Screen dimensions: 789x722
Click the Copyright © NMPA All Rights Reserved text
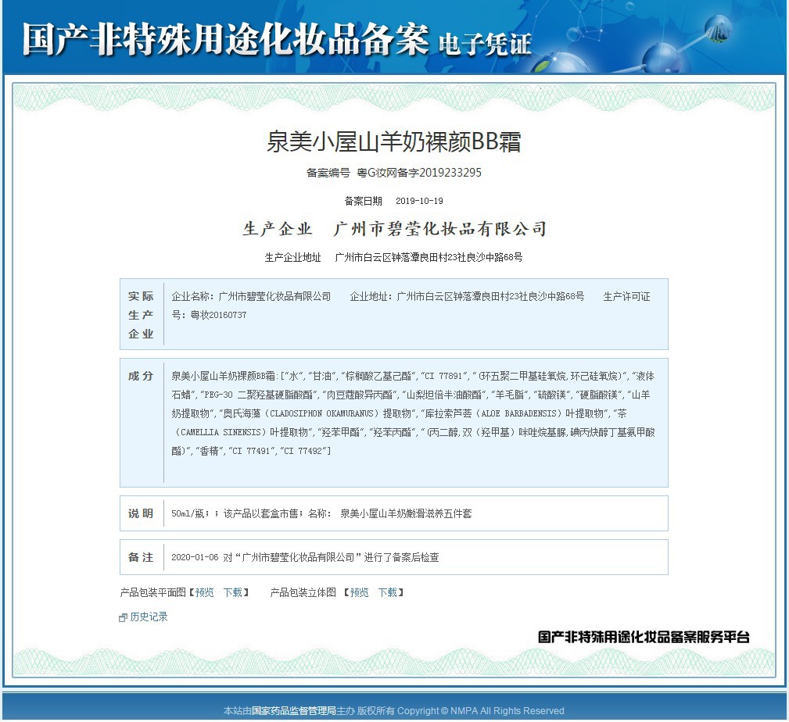click(481, 711)
